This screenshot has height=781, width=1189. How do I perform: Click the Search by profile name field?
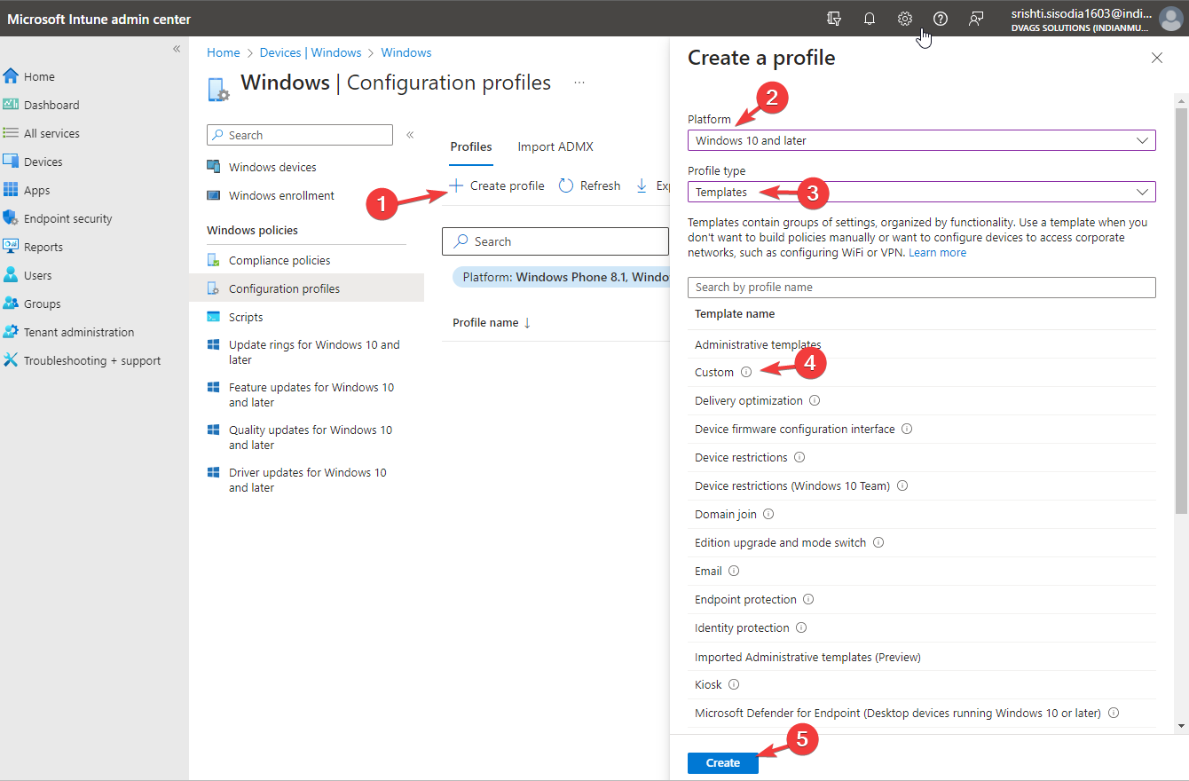(x=921, y=287)
